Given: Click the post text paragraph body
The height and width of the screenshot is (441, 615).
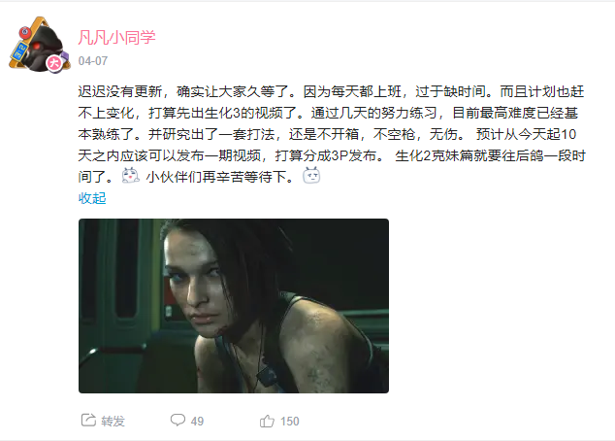Looking at the screenshot, I should coord(332,134).
